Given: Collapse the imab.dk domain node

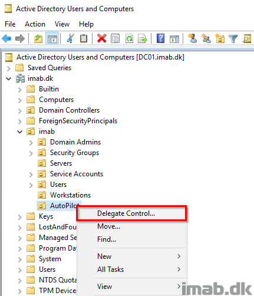Looking at the screenshot, I should [x=8, y=79].
